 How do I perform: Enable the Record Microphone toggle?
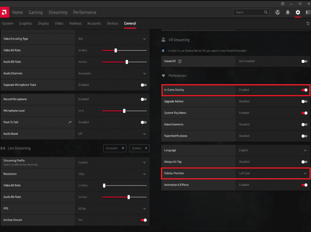point(143,99)
